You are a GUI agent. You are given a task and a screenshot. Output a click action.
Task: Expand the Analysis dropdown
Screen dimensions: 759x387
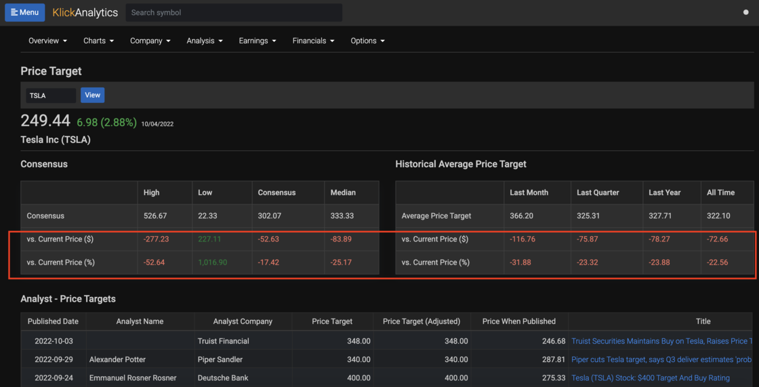pyautogui.click(x=205, y=41)
